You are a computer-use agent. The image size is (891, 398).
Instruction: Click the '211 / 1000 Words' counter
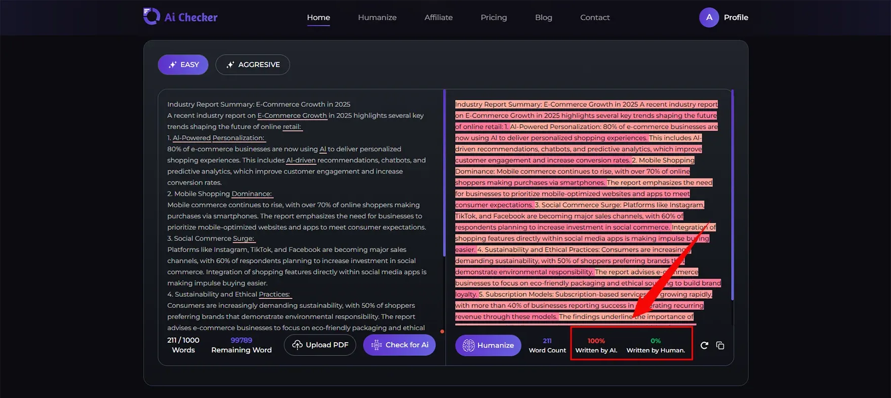183,345
